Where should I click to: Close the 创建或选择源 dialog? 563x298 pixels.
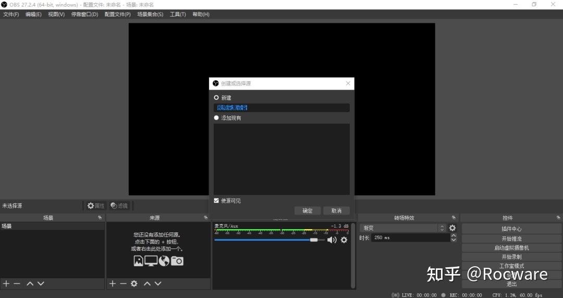pyautogui.click(x=348, y=83)
